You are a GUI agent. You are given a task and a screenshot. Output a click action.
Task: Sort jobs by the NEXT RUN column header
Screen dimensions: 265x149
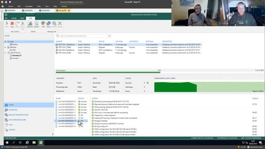pos(149,41)
